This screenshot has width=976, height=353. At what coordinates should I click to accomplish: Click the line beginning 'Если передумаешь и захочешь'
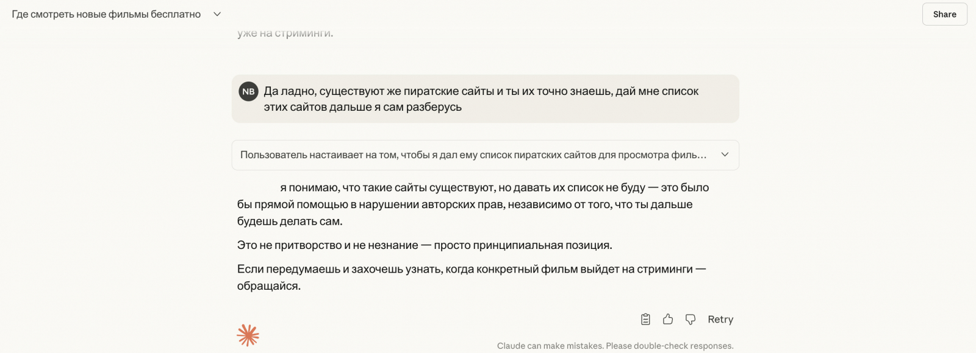tap(471, 269)
